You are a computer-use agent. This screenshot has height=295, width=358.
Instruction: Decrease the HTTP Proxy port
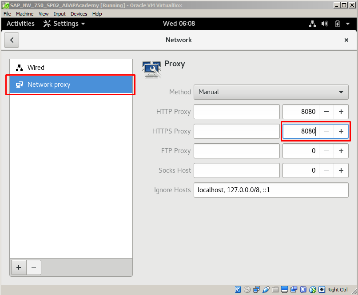click(x=326, y=112)
